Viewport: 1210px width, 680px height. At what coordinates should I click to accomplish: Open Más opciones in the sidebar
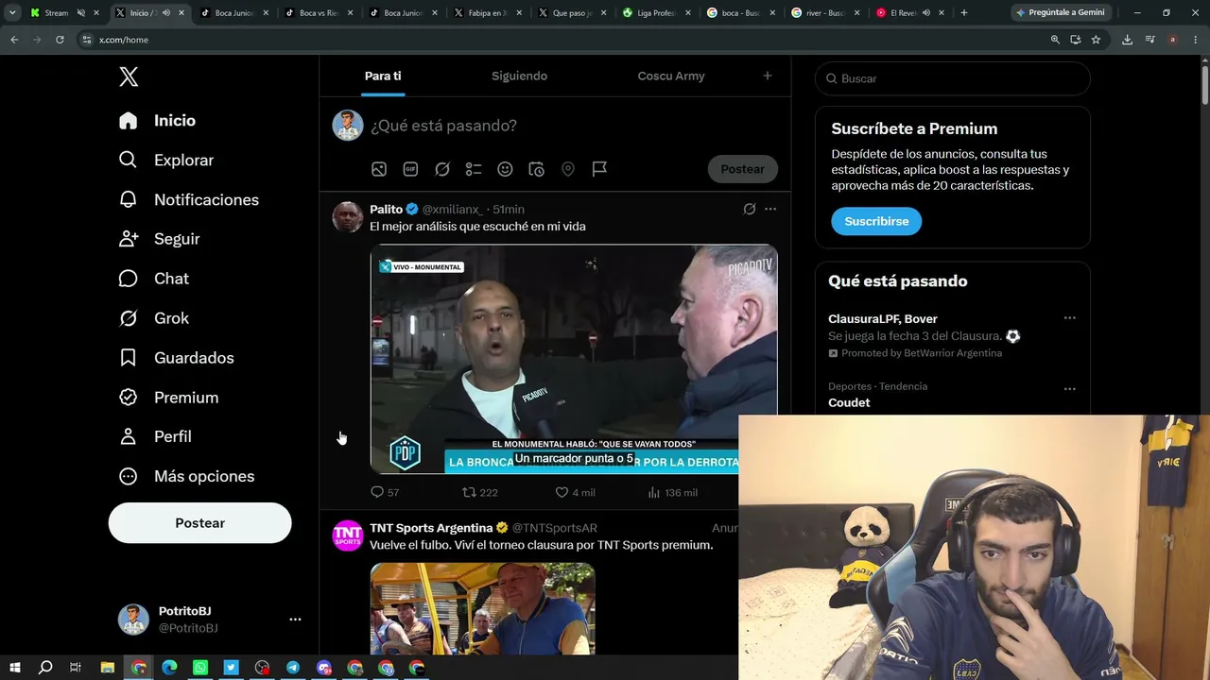pyautogui.click(x=186, y=476)
